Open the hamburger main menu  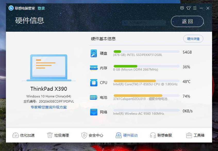click(x=195, y=8)
